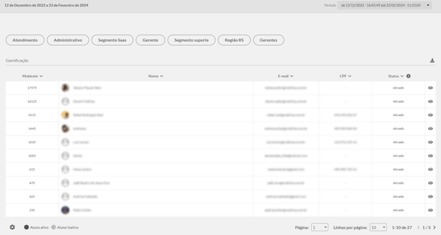Screen dimensions: 441x235
Task: Open the user avatar in the 1445 row
Action: pos(66,128)
